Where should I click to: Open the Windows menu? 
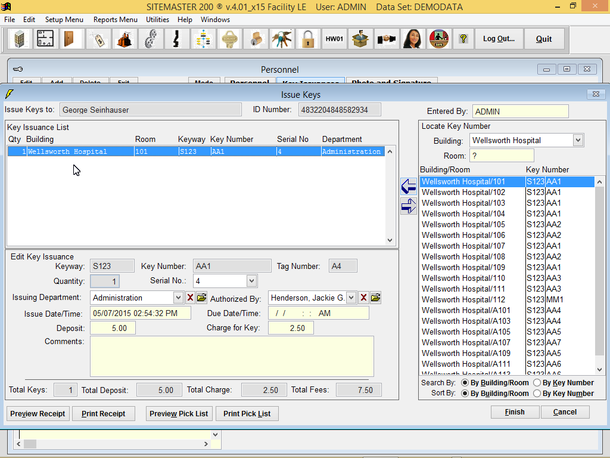click(x=215, y=20)
